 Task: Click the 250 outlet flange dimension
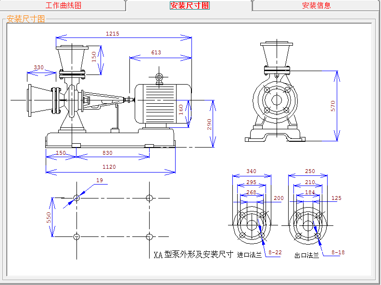click(310, 171)
